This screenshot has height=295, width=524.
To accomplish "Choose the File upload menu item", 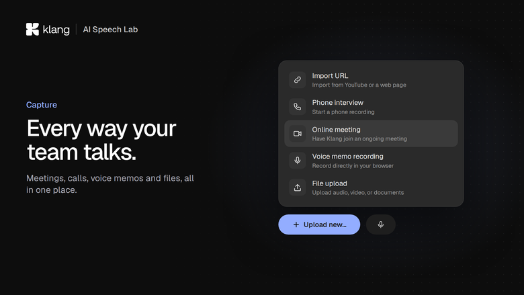I will click(371, 187).
